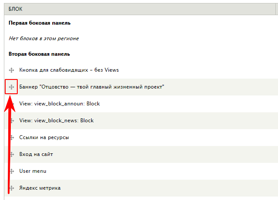Click drag handle for Ссылки на ресурсы
This screenshot has height=200, width=278.
coord(11,137)
